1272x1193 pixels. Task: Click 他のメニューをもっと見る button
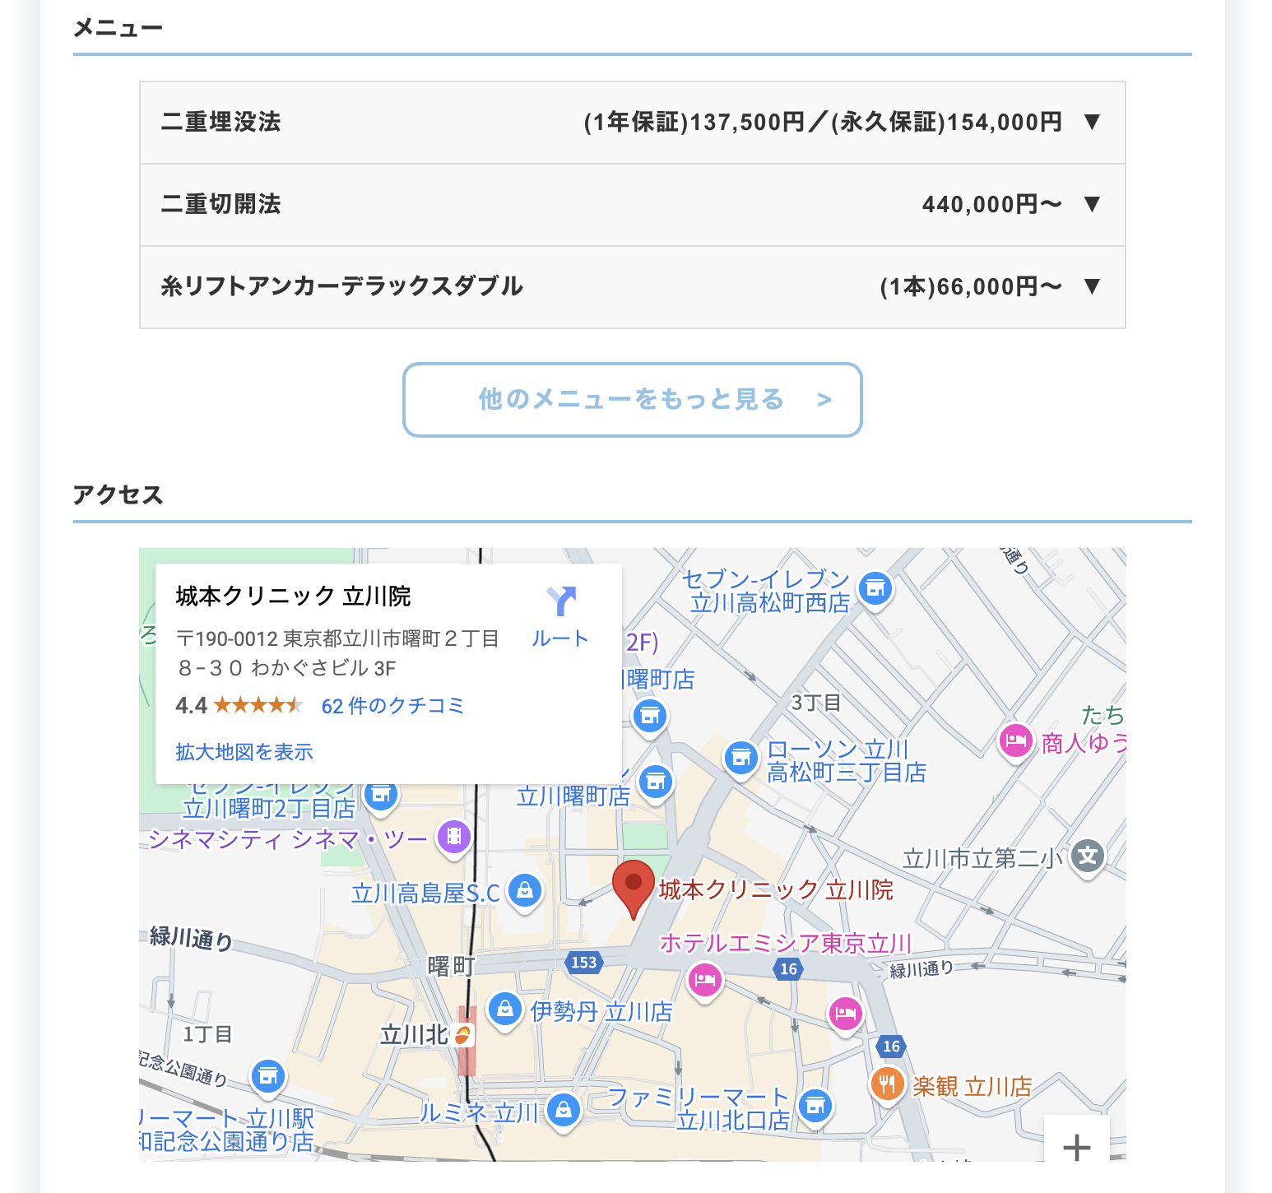632,400
